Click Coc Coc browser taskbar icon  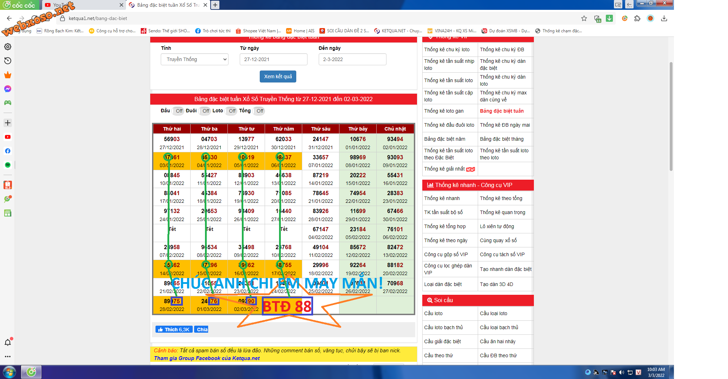click(31, 372)
